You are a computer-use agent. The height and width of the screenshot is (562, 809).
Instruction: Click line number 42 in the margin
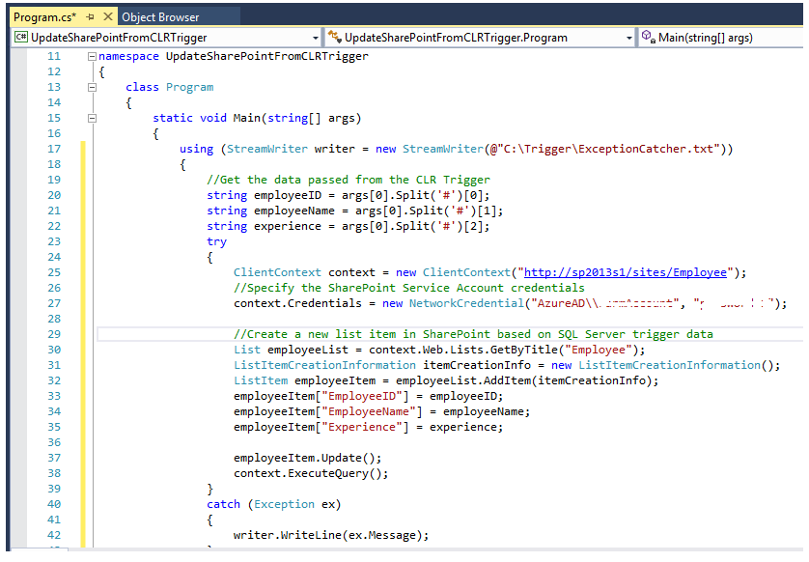click(54, 535)
